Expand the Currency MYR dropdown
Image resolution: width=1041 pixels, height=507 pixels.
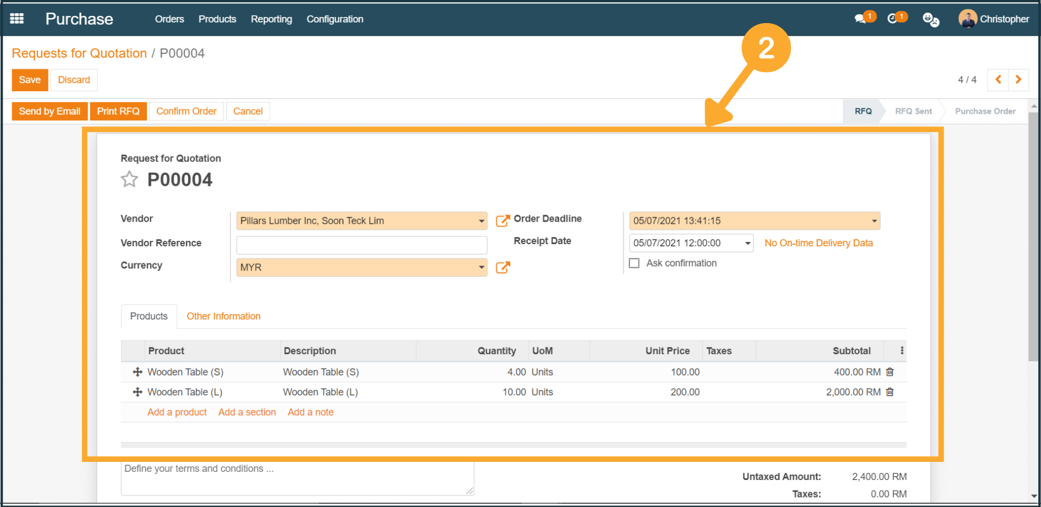click(x=481, y=267)
